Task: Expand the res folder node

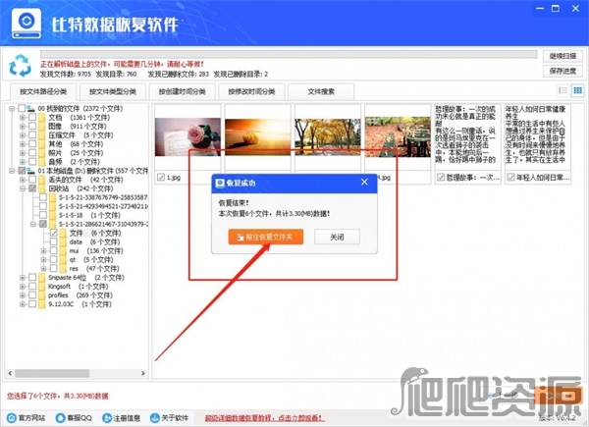Action: click(43, 269)
